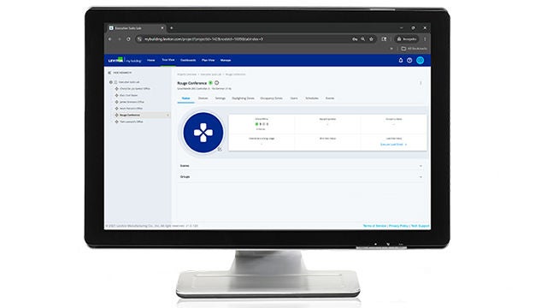
Task: Switch to the Users tab
Action: point(294,98)
